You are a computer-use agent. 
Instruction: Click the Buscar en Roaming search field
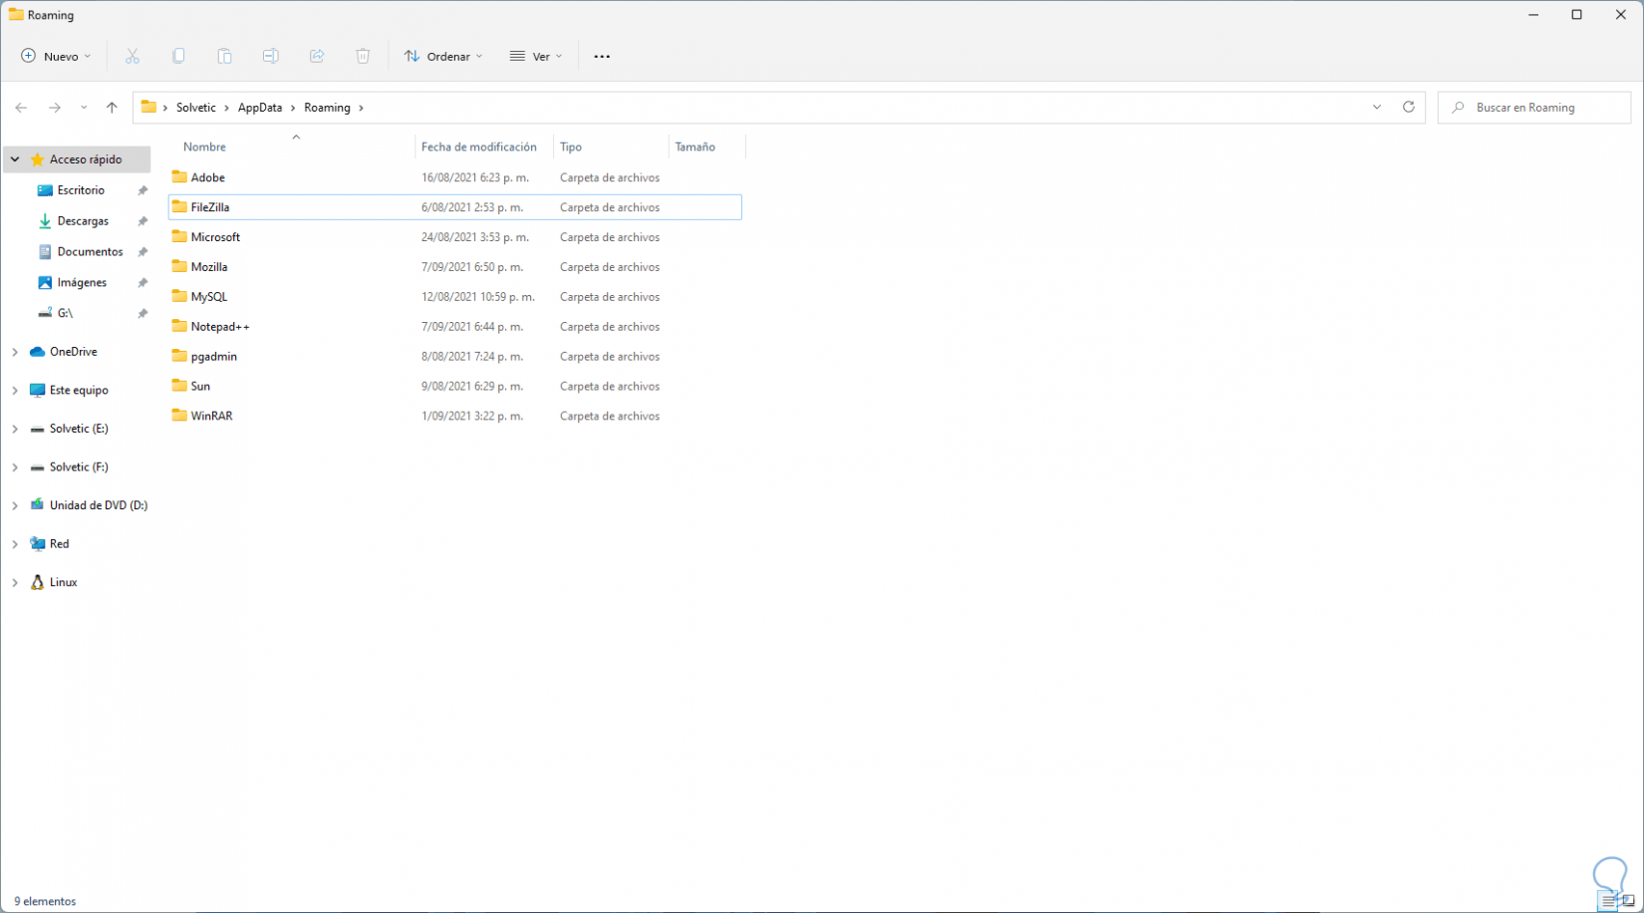pos(1534,108)
